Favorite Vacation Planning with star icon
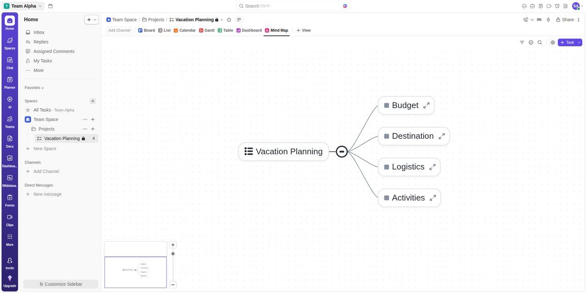 (229, 20)
